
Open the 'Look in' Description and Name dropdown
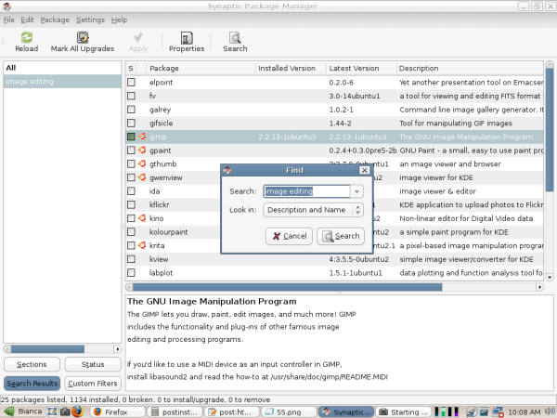[x=312, y=210]
